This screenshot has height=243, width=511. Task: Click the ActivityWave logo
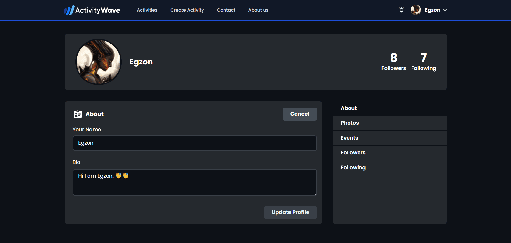pos(92,10)
